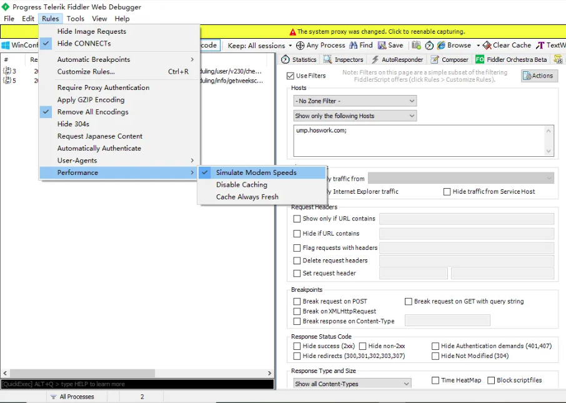Choose Customize Rules from Rules menu

click(x=86, y=72)
